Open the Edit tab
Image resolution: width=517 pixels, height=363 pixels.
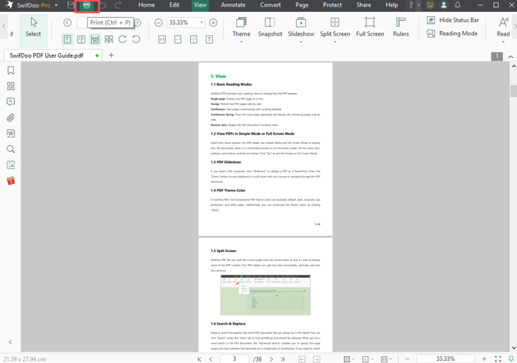tap(174, 5)
